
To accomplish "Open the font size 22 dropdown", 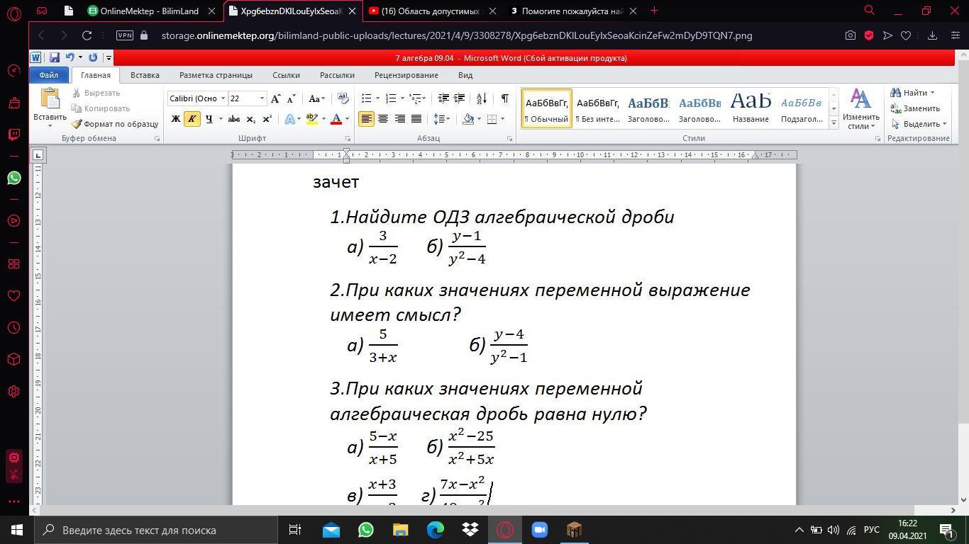I will click(262, 98).
